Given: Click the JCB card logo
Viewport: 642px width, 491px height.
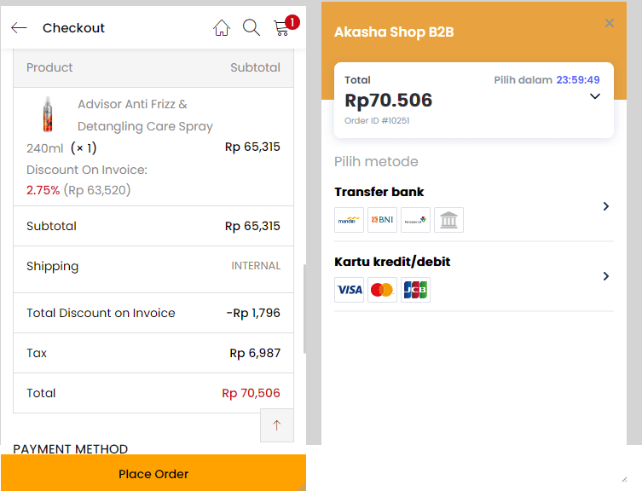Looking at the screenshot, I should 415,290.
